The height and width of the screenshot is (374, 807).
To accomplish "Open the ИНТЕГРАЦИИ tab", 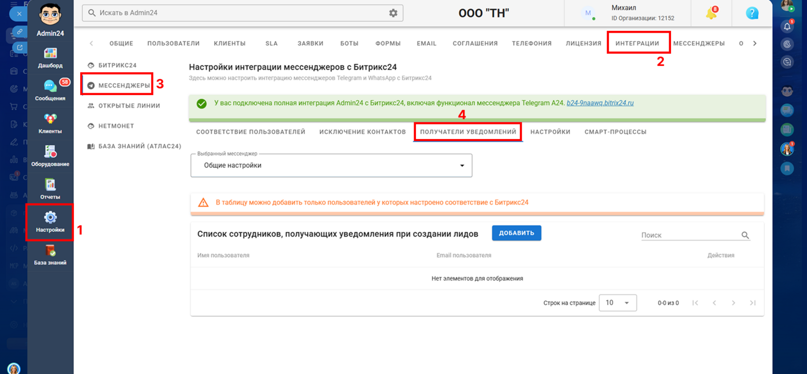I will pyautogui.click(x=637, y=43).
